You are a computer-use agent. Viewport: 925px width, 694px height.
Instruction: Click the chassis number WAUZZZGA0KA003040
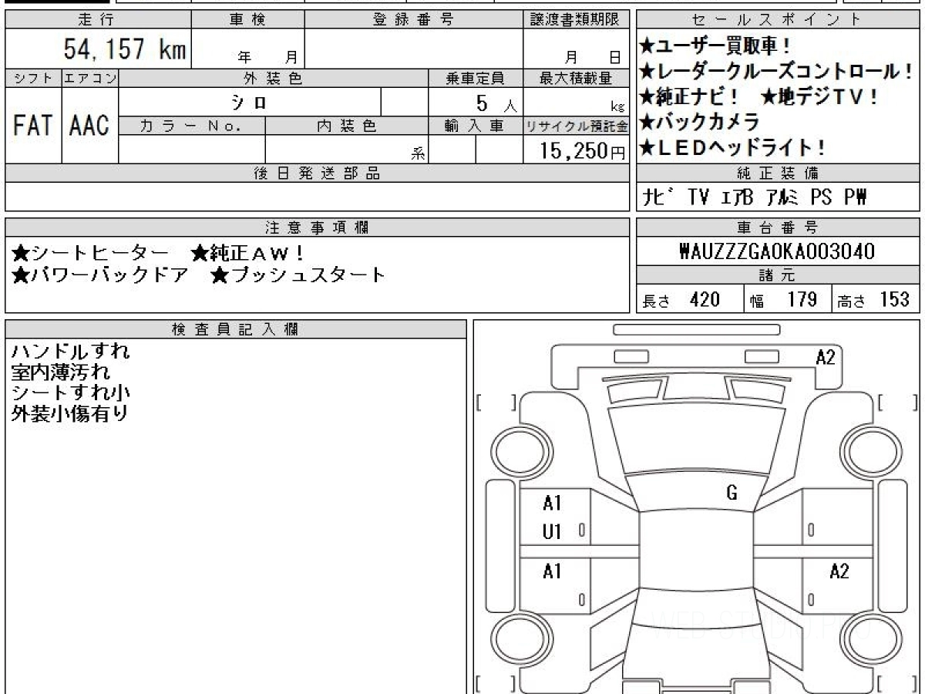(778, 251)
